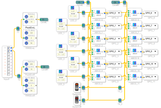The height and width of the screenshot is (108, 161).
Task: Open the GPIO_8 dropdown in GPO_8
Action: (151, 39)
